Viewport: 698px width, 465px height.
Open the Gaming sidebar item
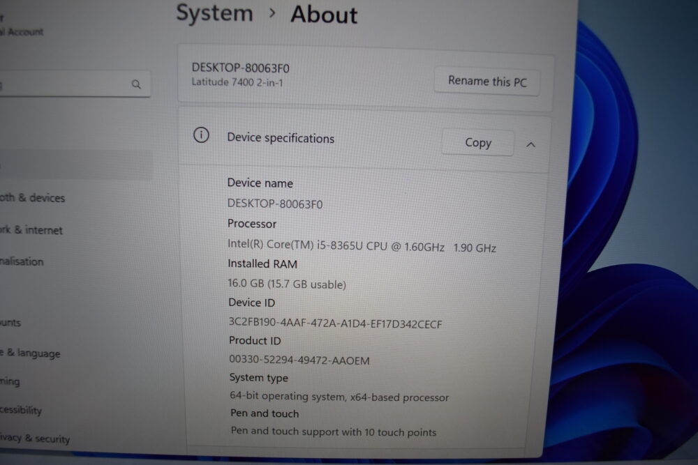pos(10,381)
